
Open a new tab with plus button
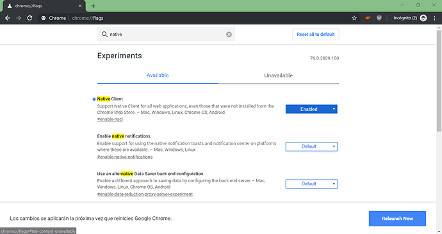coord(94,6)
